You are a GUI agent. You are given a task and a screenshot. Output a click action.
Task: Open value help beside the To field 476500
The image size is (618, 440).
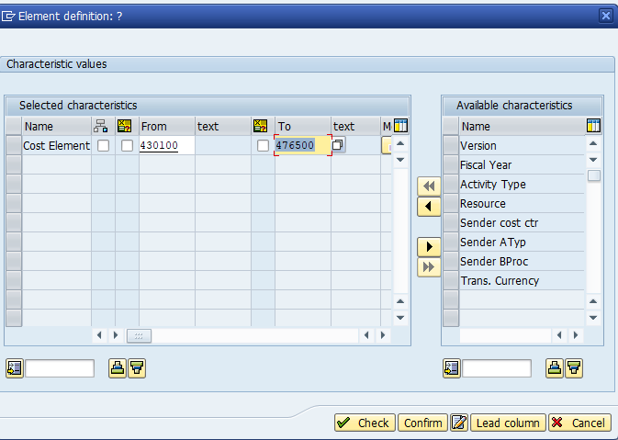[338, 145]
